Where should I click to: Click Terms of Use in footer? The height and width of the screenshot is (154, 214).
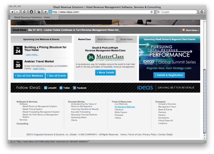pos(134,135)
